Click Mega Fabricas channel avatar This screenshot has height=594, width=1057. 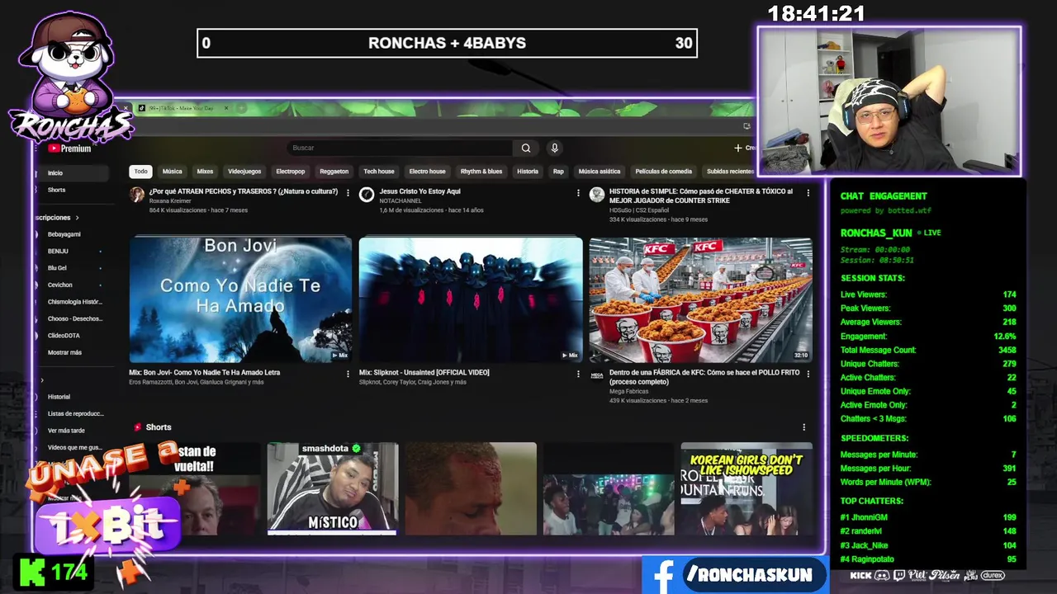pos(597,375)
